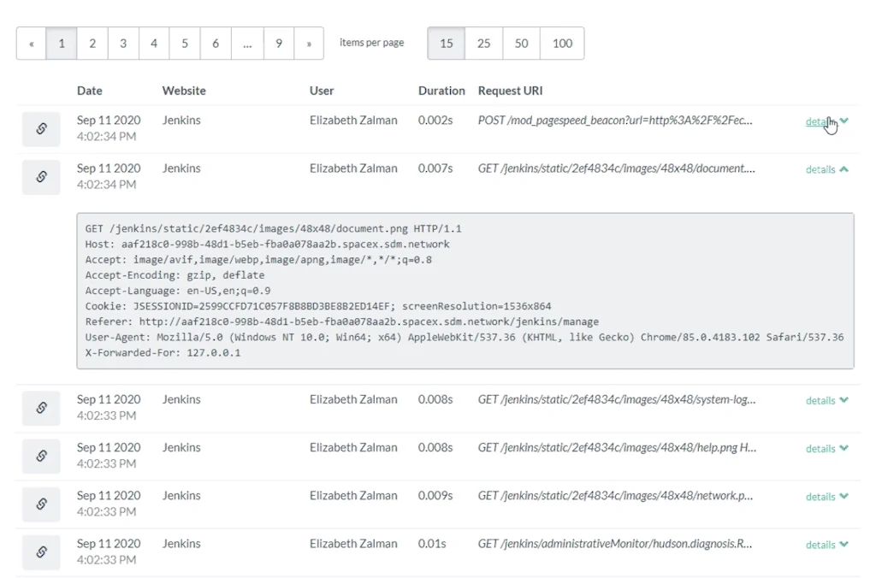The image size is (876, 578).
Task: Click the pagination ellipsis button
Action: click(x=247, y=43)
